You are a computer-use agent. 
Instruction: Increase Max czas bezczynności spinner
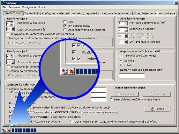[x=126, y=23]
